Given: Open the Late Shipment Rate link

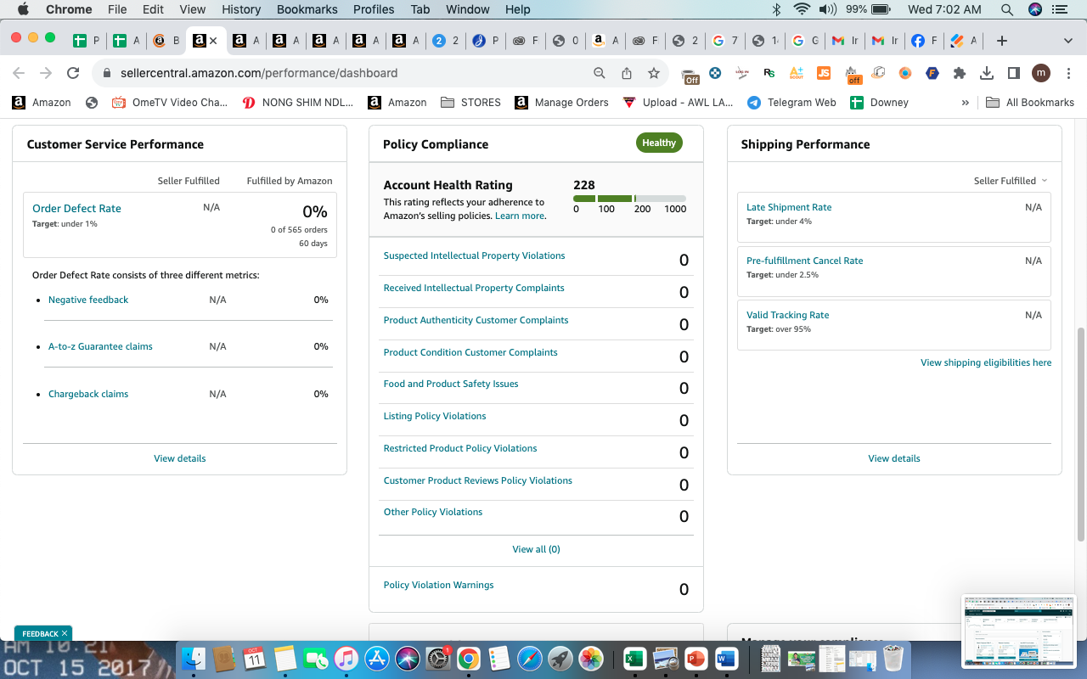Looking at the screenshot, I should click(789, 207).
